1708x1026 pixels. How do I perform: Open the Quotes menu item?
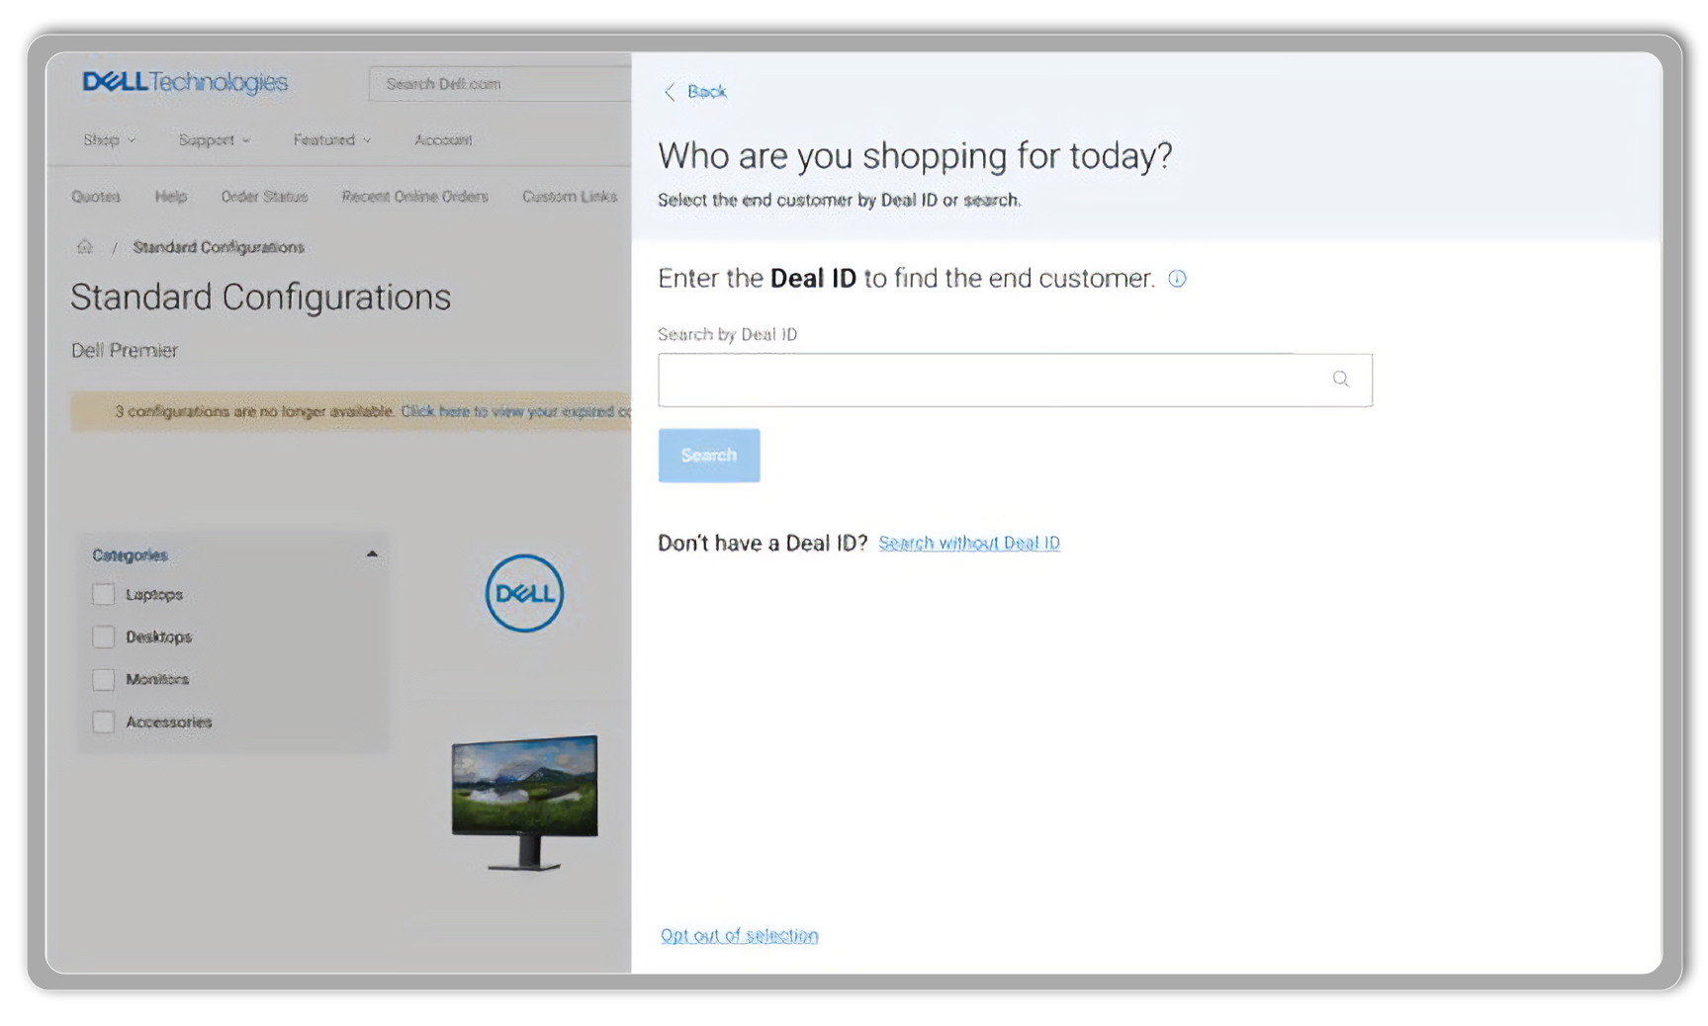[95, 196]
